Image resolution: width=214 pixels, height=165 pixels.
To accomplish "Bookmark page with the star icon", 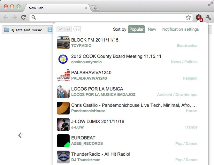I will tap(188, 18).
